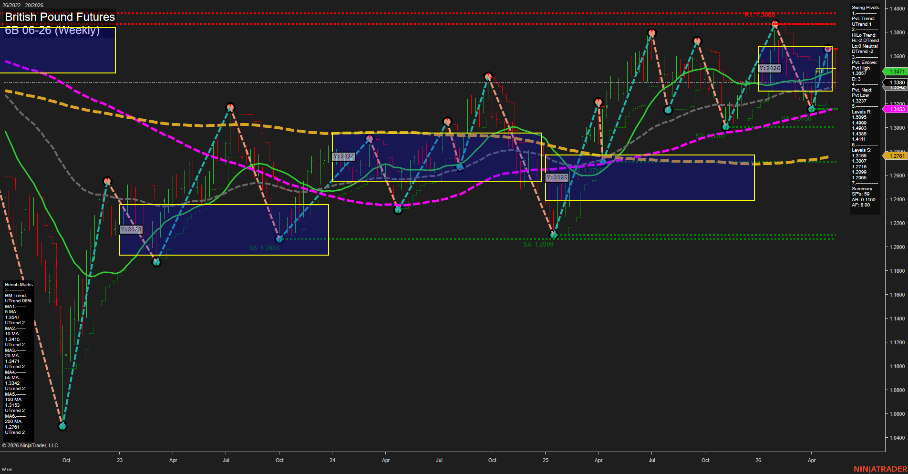The image size is (908, 474).
Task: Click the 55 MA: label in Bench Marks
Action: point(12,378)
